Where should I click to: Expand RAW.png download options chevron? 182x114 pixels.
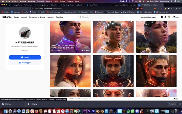point(23,104)
